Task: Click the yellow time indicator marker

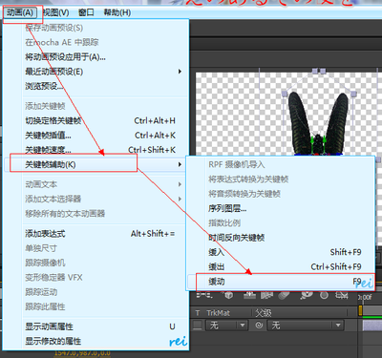Action: click(x=360, y=310)
